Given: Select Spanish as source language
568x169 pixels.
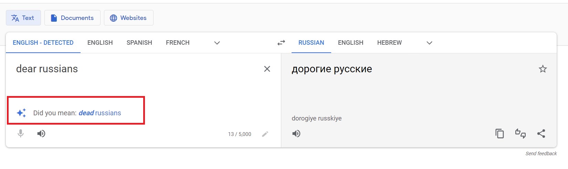Looking at the screenshot, I should 139,43.
